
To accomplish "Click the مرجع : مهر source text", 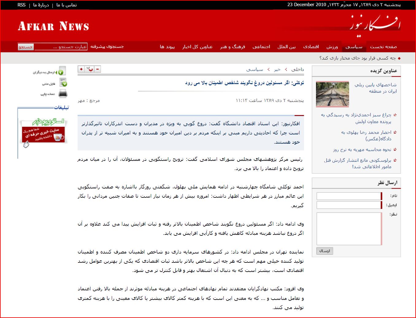I will [89, 100].
